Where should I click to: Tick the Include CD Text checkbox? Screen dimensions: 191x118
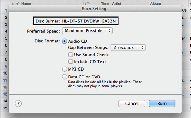coord(71,62)
